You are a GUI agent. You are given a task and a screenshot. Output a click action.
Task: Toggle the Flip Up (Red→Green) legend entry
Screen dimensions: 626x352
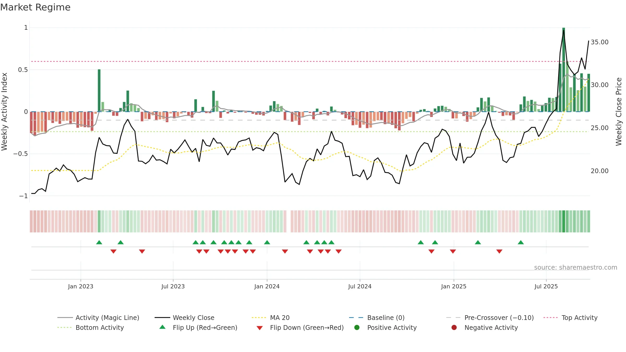[x=198, y=327]
